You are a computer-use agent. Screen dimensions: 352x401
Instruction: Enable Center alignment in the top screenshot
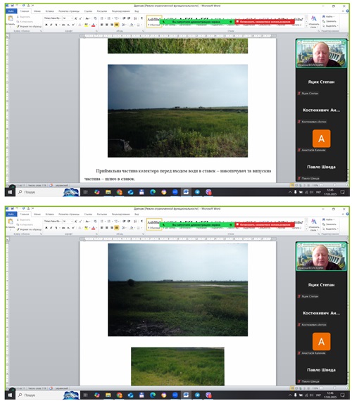[107, 25]
